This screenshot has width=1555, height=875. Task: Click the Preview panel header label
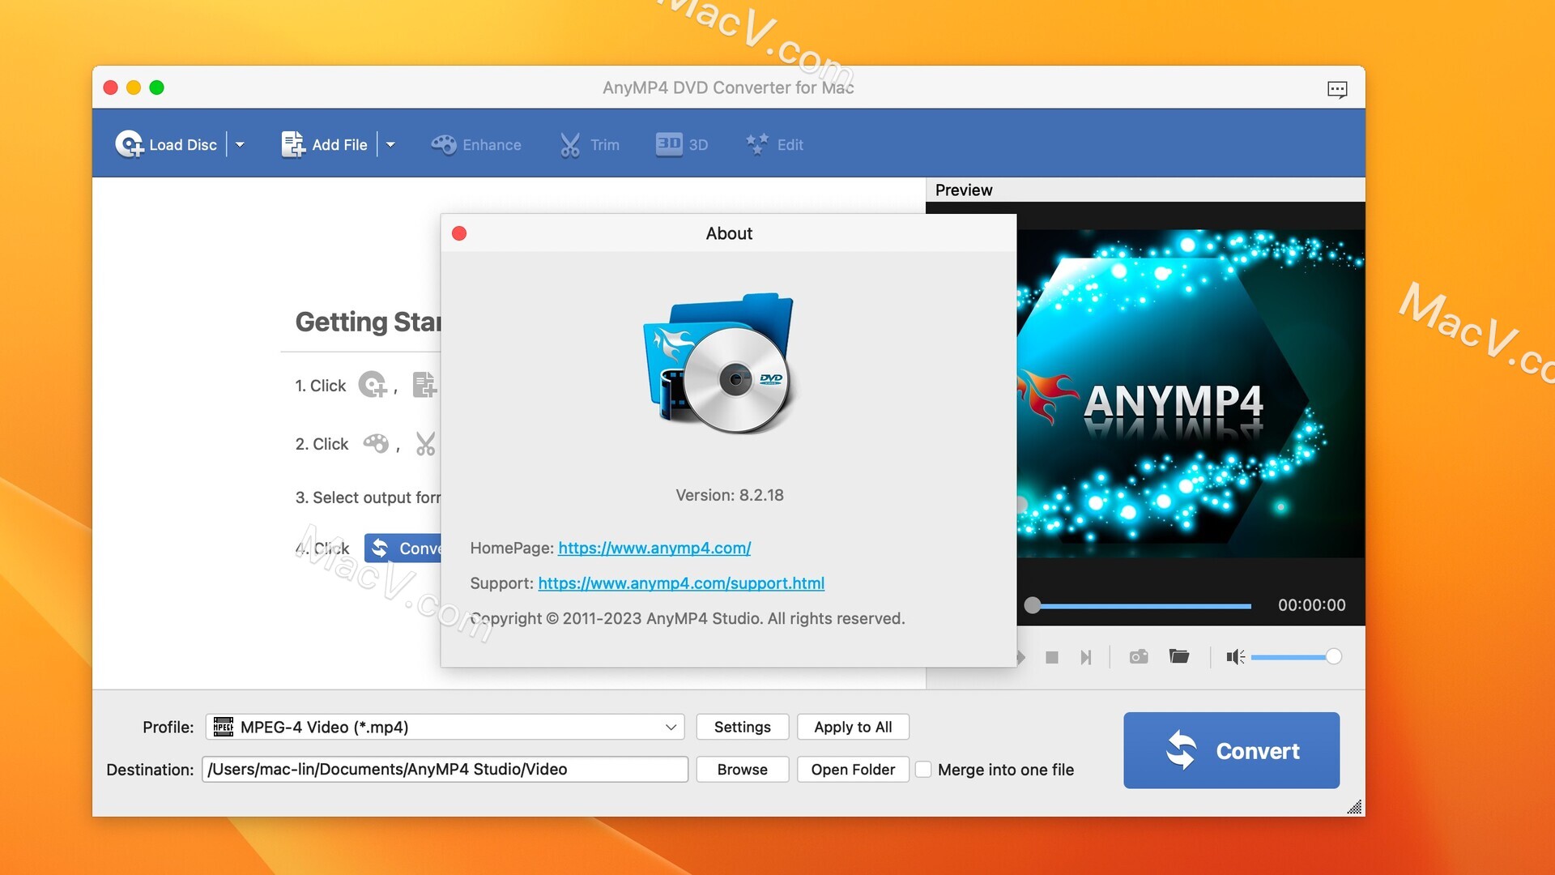tap(963, 190)
